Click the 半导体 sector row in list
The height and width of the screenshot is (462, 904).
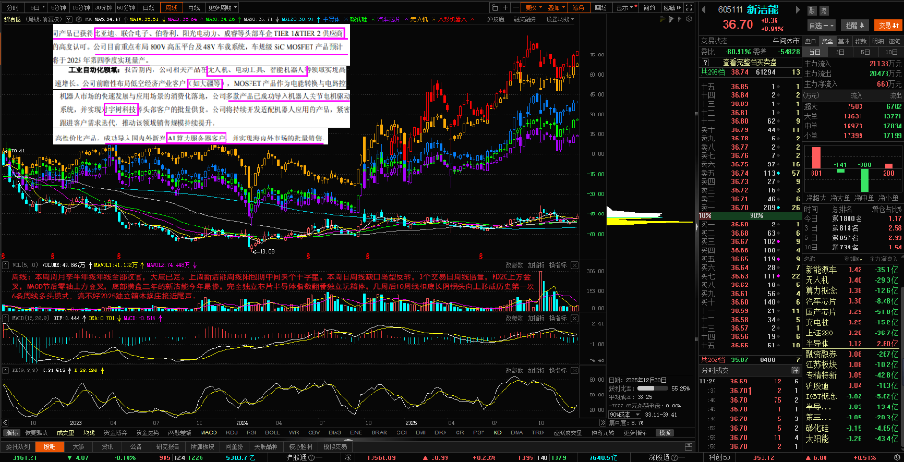tap(852, 343)
